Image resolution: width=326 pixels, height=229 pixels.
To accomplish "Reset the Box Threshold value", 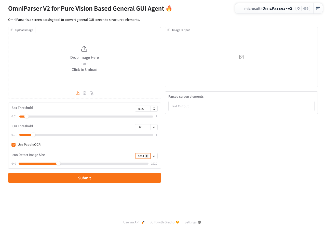I will point(154,109).
